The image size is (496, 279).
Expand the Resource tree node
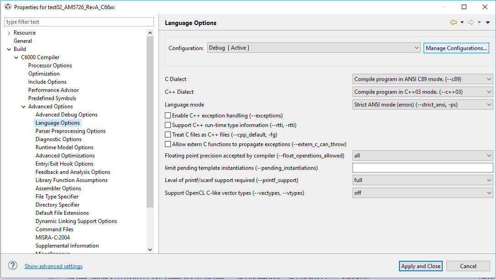(9, 33)
